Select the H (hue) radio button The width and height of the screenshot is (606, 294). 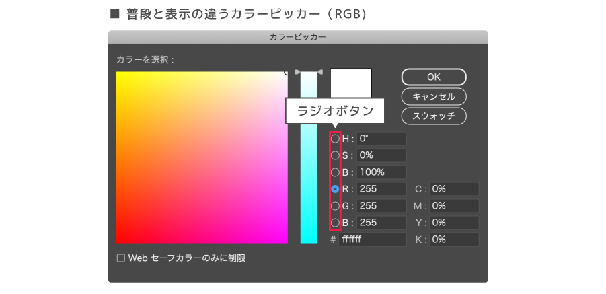pos(335,139)
